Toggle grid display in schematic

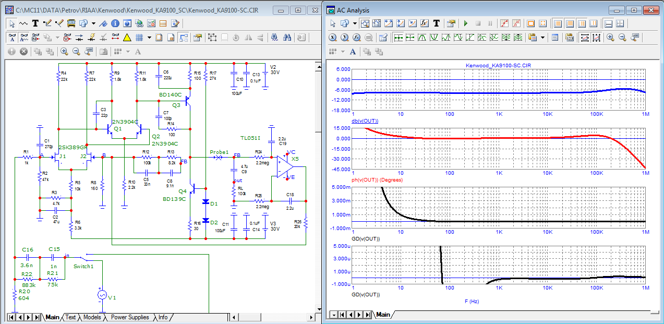[x=139, y=38]
